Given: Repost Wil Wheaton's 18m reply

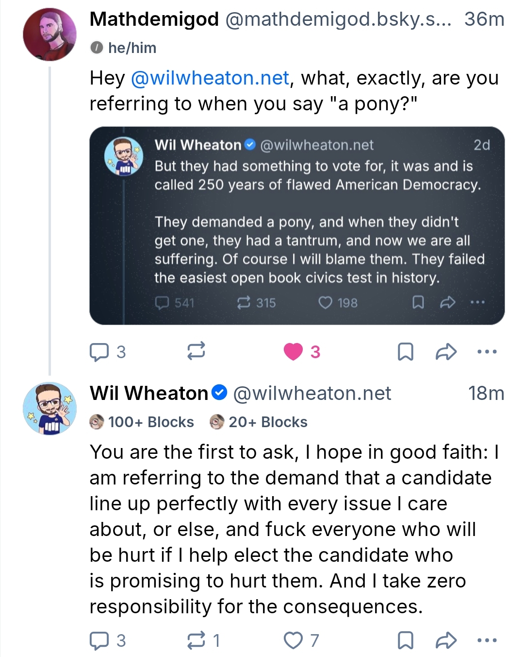Looking at the screenshot, I should (x=196, y=640).
